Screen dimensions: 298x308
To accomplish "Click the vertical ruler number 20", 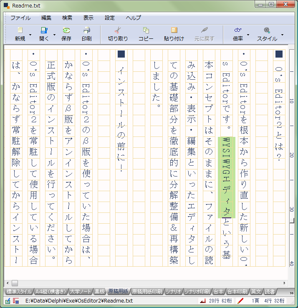I will click(292, 155).
